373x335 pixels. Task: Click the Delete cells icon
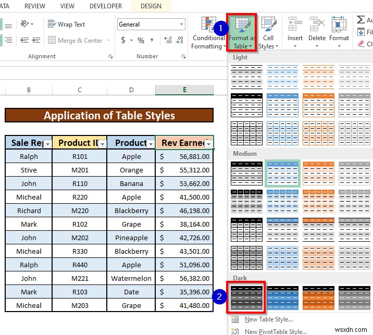pos(317,24)
